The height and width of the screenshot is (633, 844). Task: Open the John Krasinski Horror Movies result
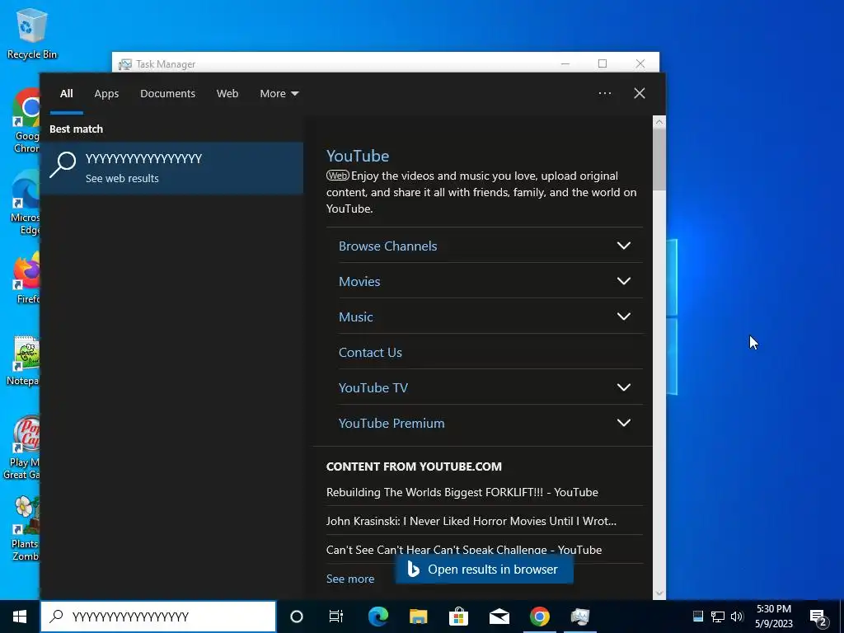pos(471,521)
